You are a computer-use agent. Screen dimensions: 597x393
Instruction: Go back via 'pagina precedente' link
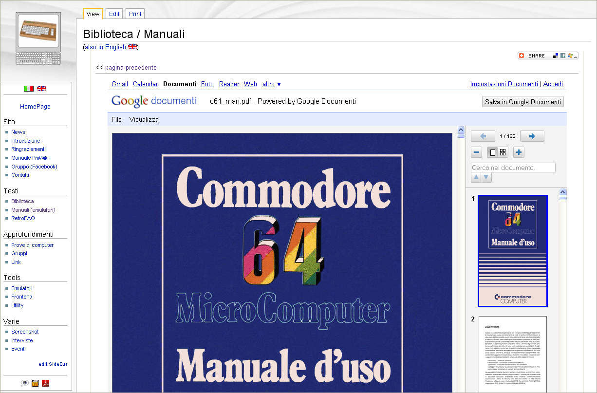[131, 68]
